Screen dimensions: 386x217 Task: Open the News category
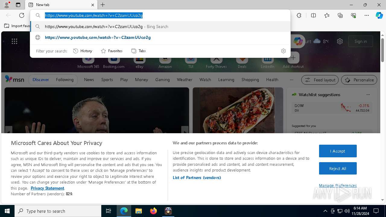click(89, 80)
